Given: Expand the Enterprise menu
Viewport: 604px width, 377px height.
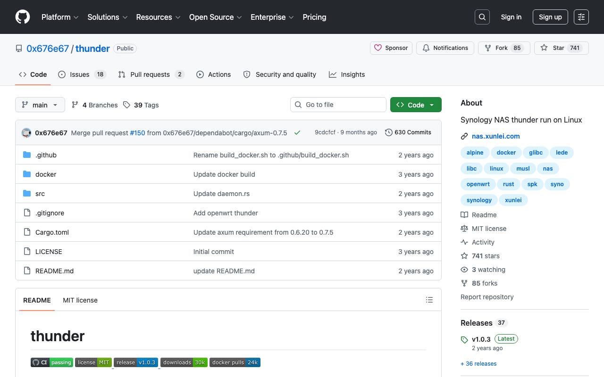Looking at the screenshot, I should pos(272,17).
